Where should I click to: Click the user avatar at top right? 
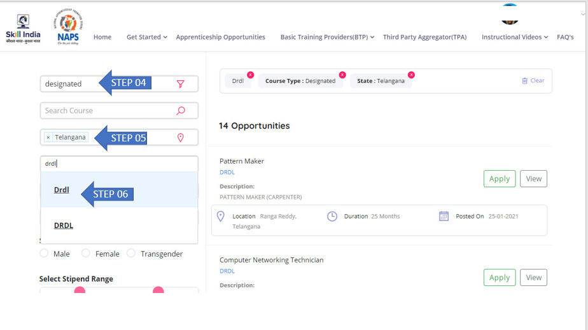(x=510, y=14)
